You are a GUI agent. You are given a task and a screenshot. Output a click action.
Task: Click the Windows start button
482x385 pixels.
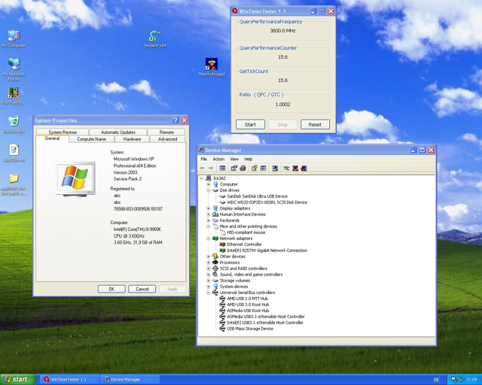[x=17, y=380]
